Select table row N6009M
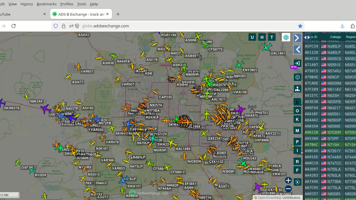 [330, 83]
